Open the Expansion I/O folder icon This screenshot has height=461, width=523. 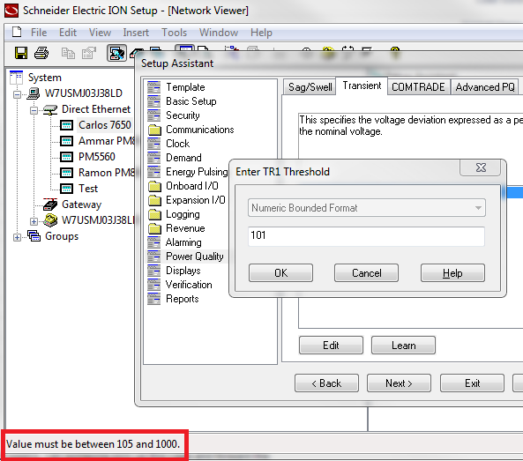pyautogui.click(x=154, y=200)
